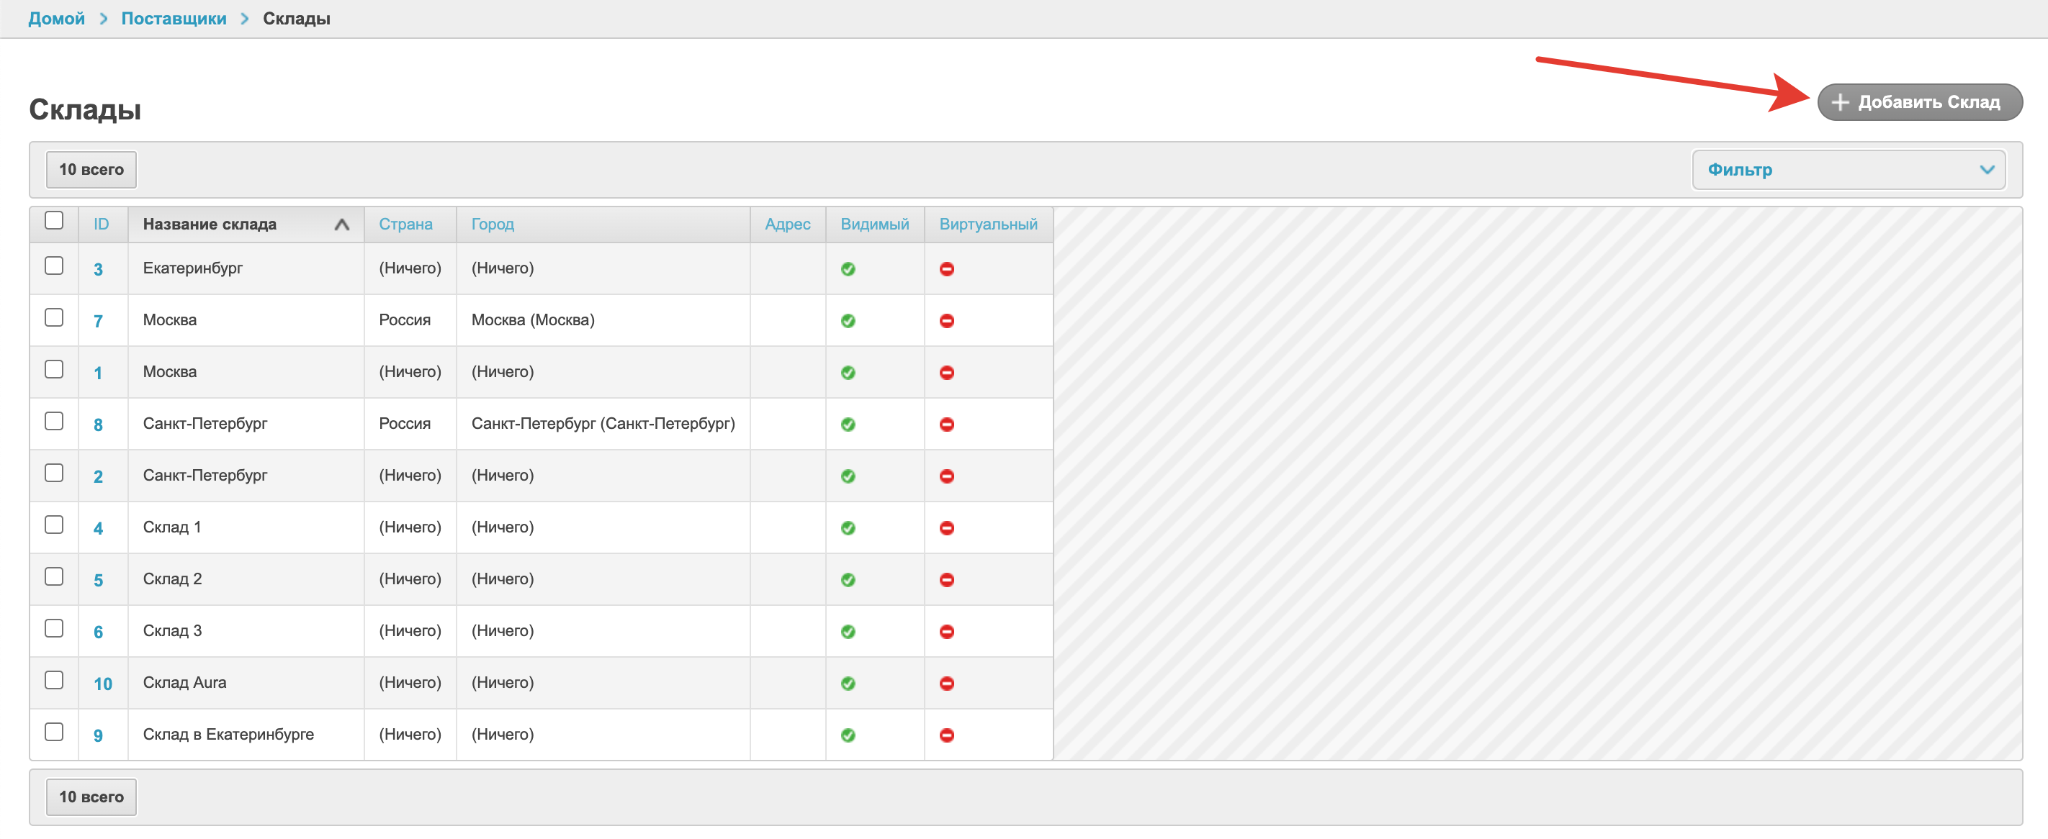The width and height of the screenshot is (2048, 839).
Task: Click red virtual icon for Склад 3 row
Action: click(x=946, y=632)
